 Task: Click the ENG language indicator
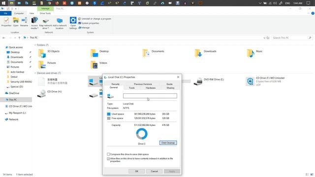coord(287,3)
